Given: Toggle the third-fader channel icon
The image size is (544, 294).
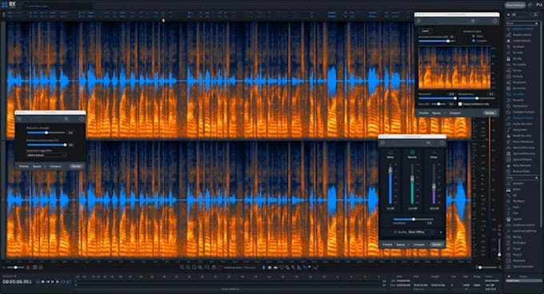Looking at the screenshot, I should pos(434,153).
